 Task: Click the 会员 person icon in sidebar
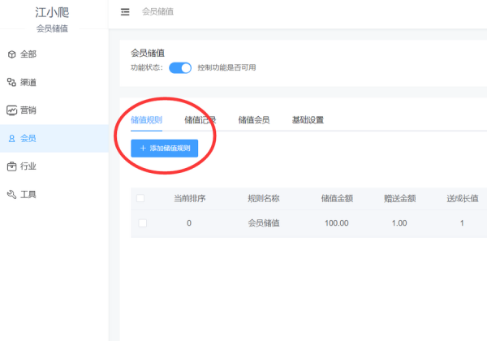tap(12, 139)
